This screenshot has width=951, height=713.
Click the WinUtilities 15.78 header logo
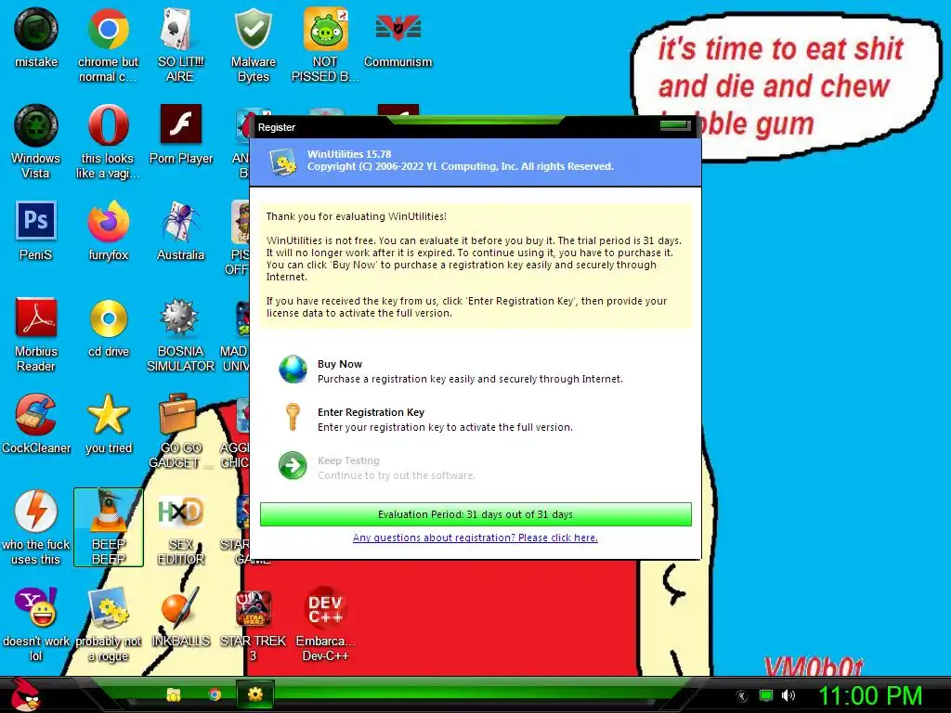(x=283, y=162)
